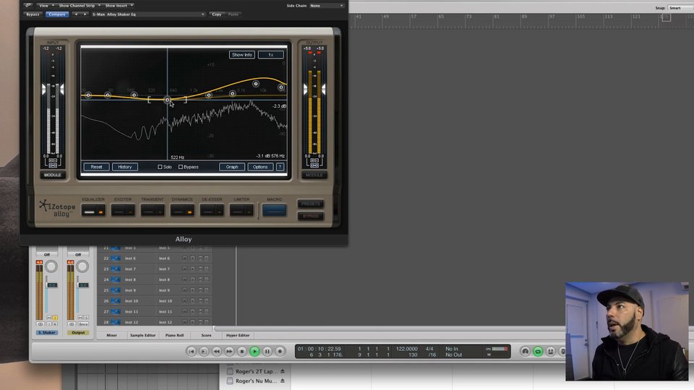Click instrument icon of track 26

click(x=116, y=300)
